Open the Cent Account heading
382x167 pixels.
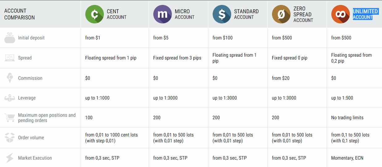117,14
